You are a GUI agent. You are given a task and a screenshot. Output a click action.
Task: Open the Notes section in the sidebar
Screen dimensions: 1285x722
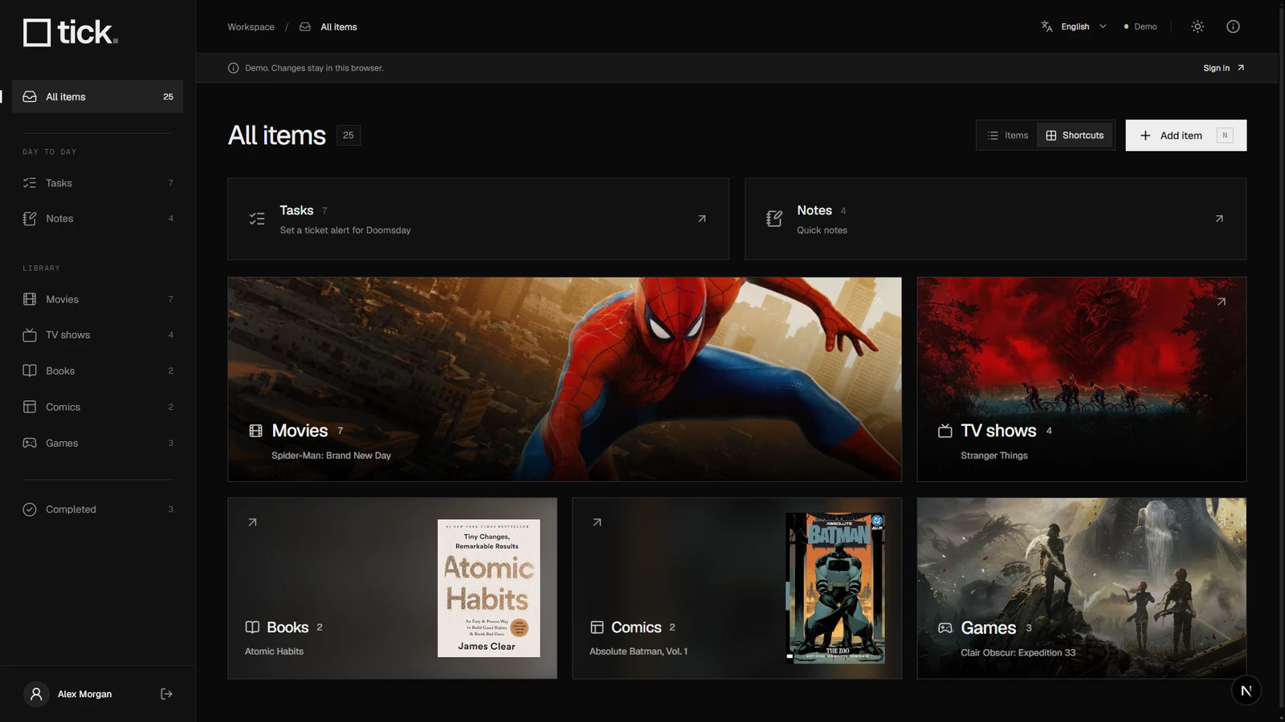[98, 218]
